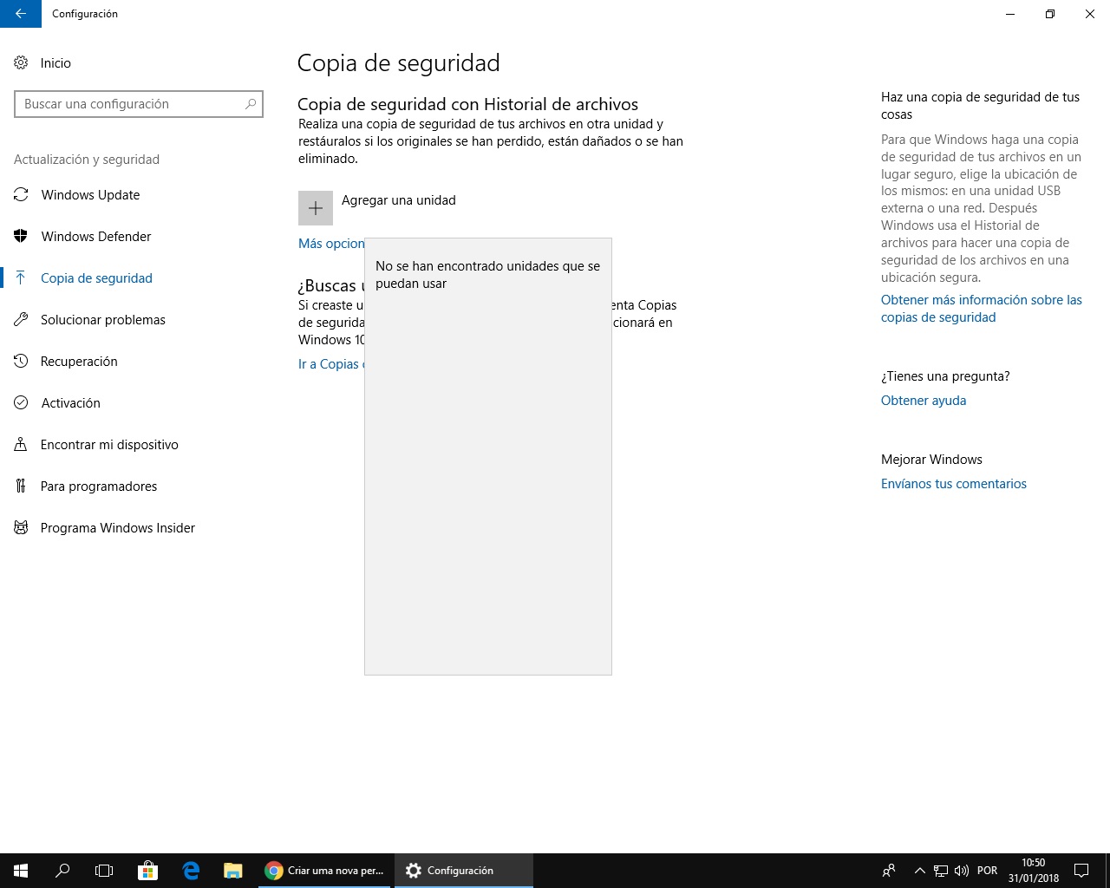The height and width of the screenshot is (888, 1110).
Task: Open the Action Center notifications icon
Action: click(x=1081, y=871)
